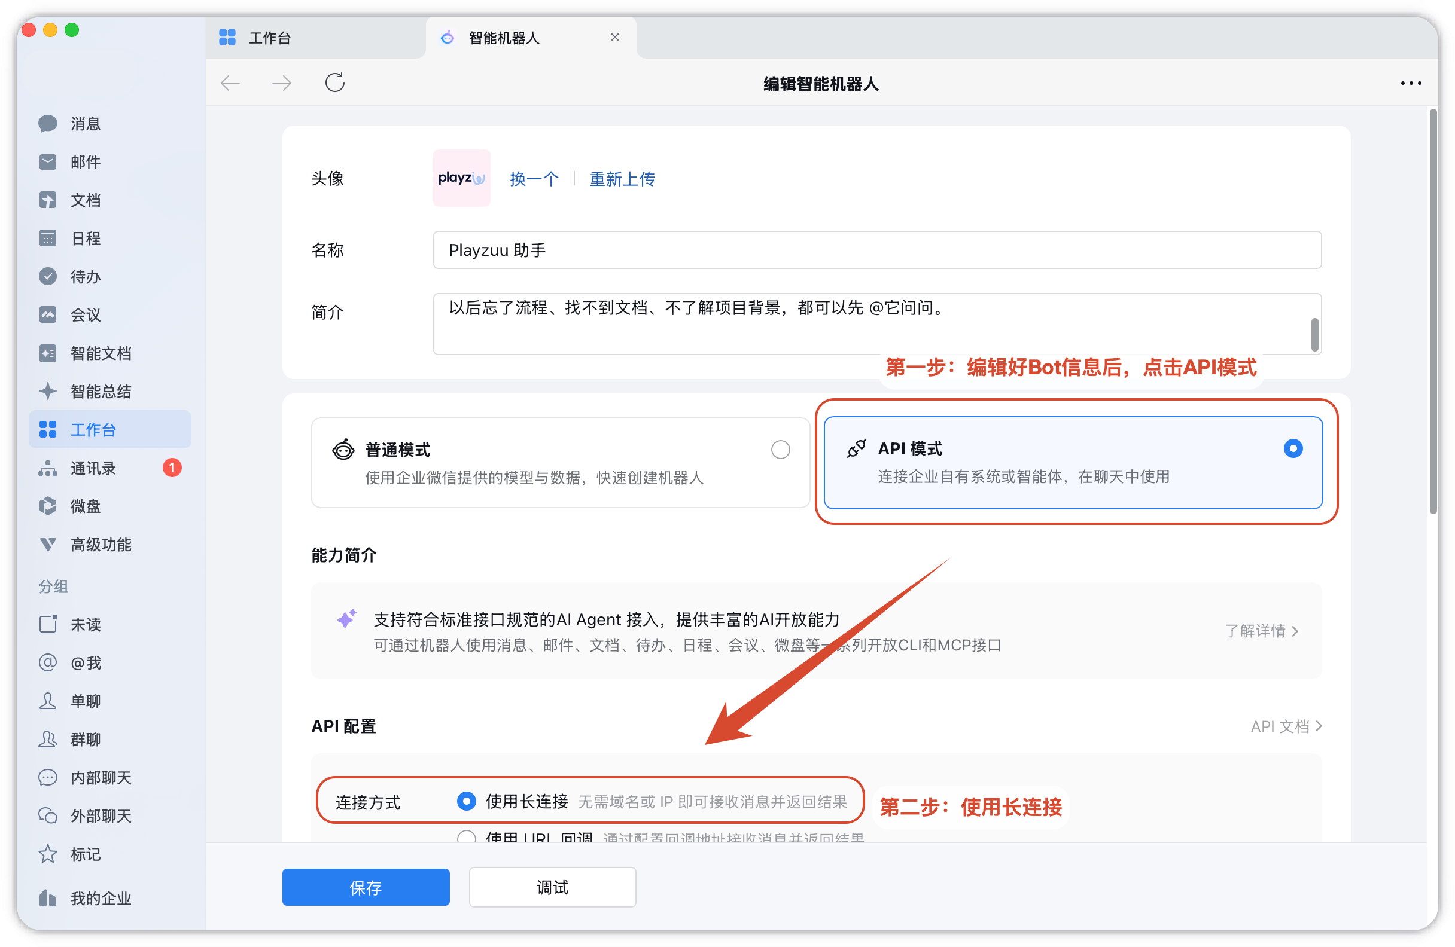Open 微盘 drive in sidebar
Image resolution: width=1455 pixels, height=947 pixels.
pos(110,506)
